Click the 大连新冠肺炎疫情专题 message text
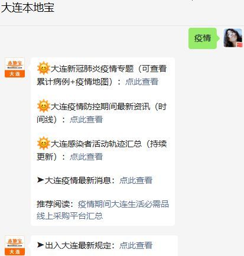This screenshot has width=244, height=256. coord(92,69)
